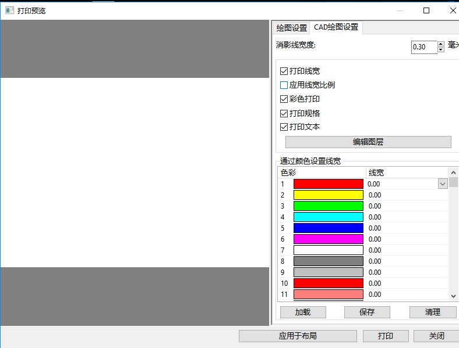Click the 编辑图层 button
The height and width of the screenshot is (348, 459).
tap(368, 142)
